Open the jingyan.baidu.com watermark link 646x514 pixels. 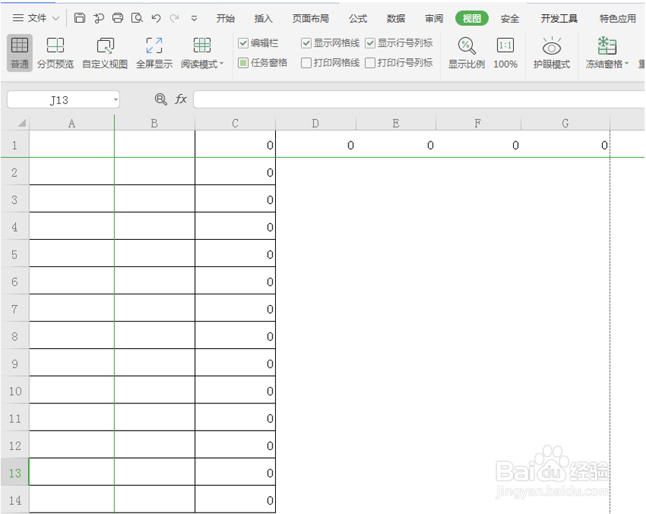(x=551, y=489)
